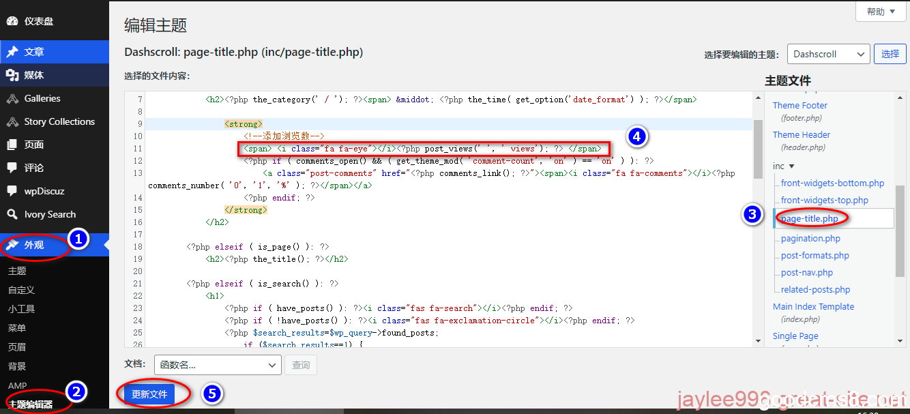Click the pushpin icon beside 文章
910x414 pixels.
pyautogui.click(x=12, y=52)
